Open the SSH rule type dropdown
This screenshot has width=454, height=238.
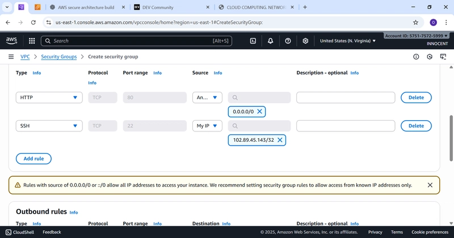tap(49, 126)
